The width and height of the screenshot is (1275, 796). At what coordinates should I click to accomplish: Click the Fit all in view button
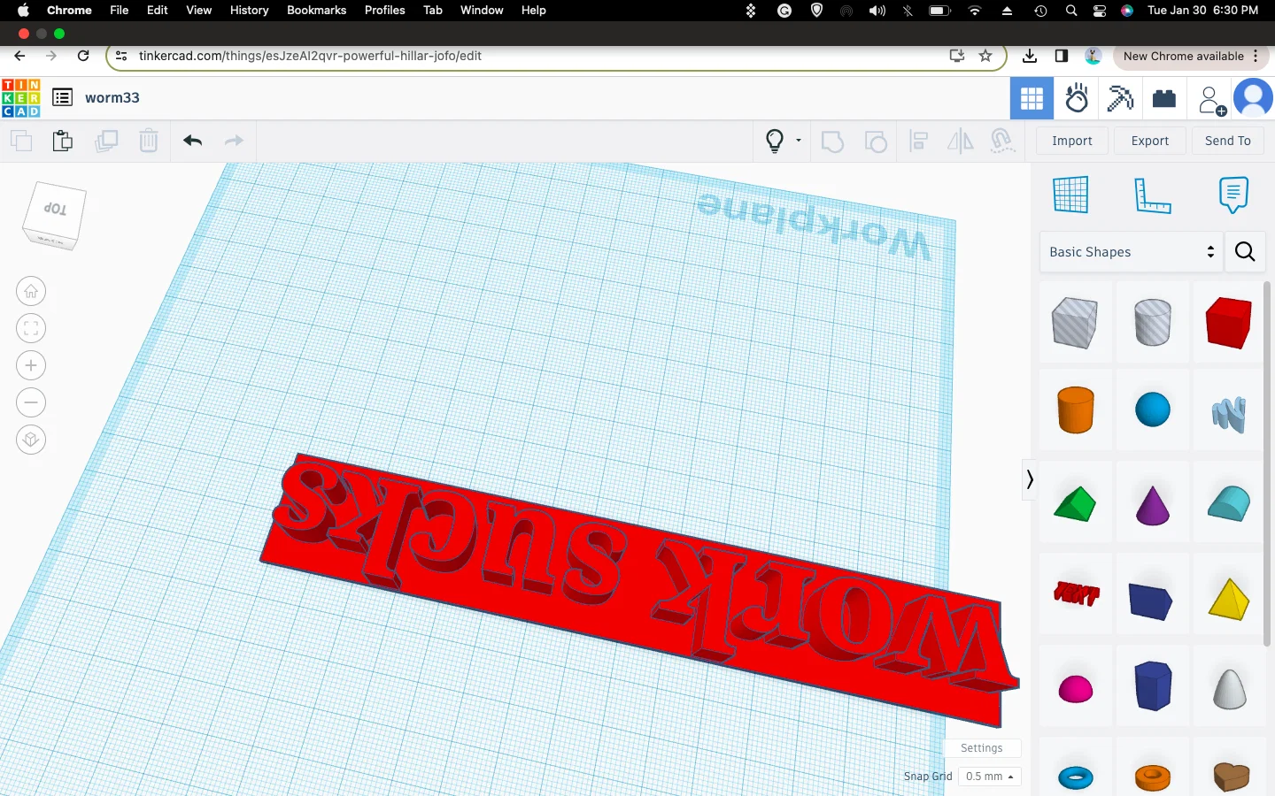31,328
